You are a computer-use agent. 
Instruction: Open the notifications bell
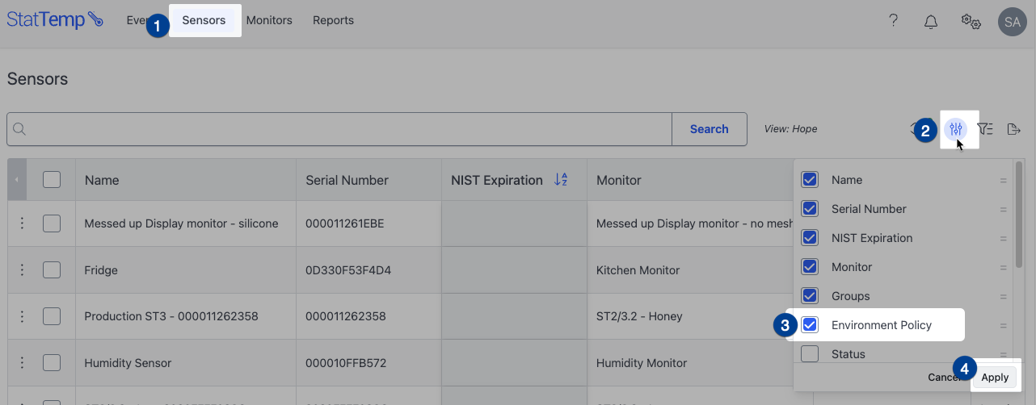click(x=930, y=22)
